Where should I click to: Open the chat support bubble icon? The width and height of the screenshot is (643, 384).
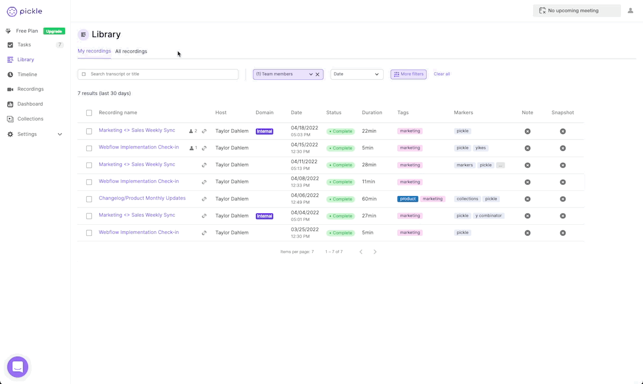17,367
